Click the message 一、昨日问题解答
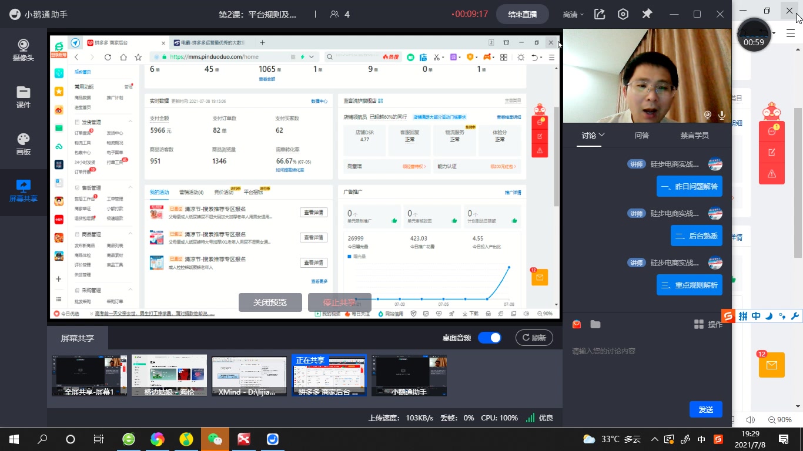This screenshot has width=803, height=451. click(x=690, y=186)
